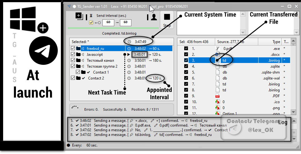The image size is (301, 154).
Task: Uncheck the freebsd_ru checkbox
Action: (73, 48)
